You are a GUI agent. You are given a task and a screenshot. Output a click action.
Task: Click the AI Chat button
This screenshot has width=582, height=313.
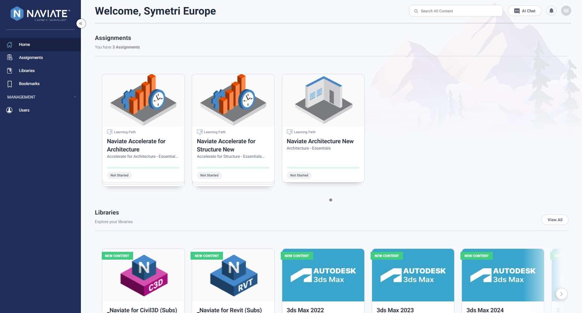(525, 11)
